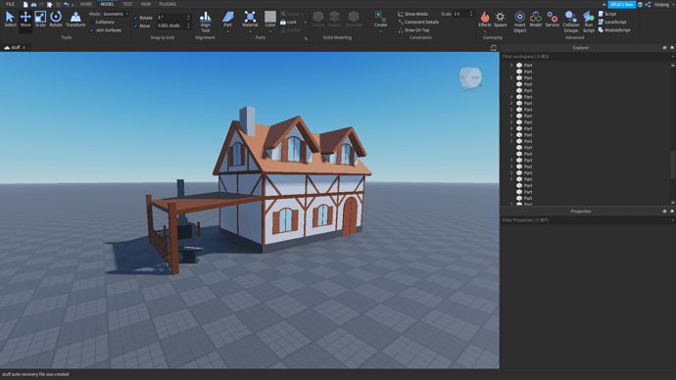
Task: Open the Color swatch picker
Action: tap(270, 20)
